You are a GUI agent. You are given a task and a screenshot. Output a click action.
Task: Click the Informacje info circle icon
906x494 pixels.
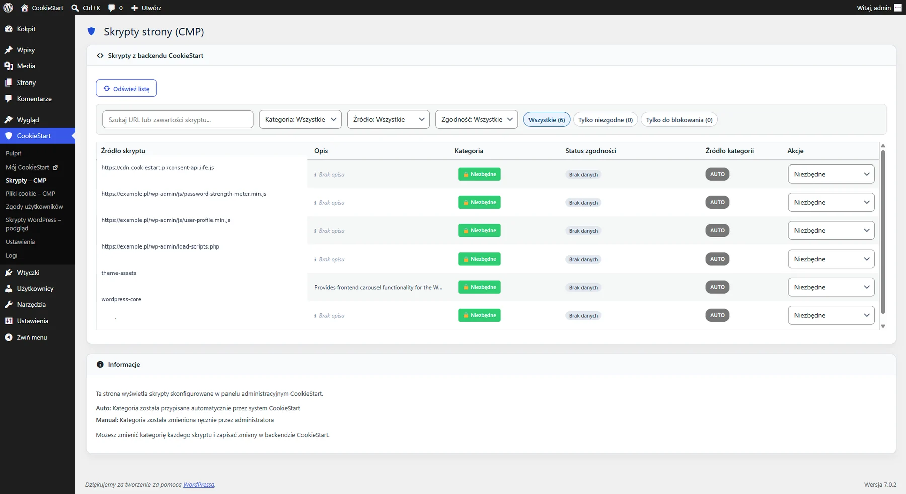pos(100,364)
